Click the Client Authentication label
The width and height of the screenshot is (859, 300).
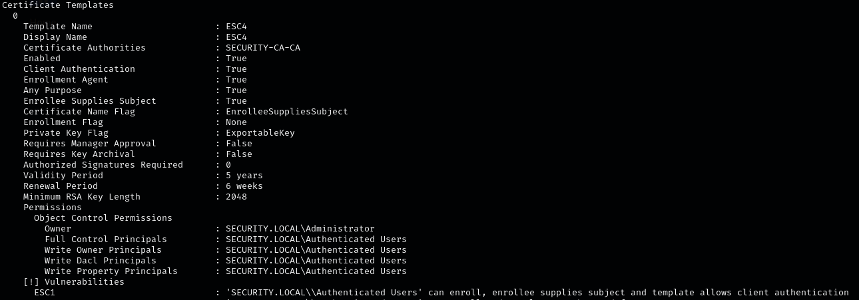click(x=79, y=69)
